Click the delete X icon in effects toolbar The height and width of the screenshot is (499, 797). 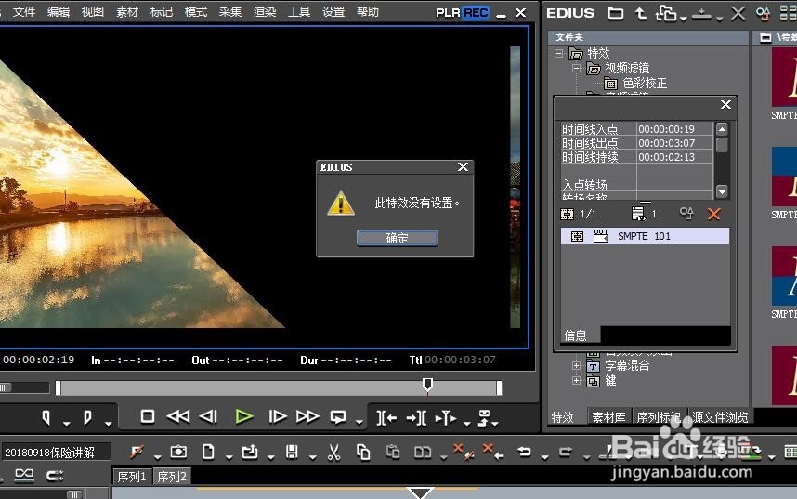[738, 13]
